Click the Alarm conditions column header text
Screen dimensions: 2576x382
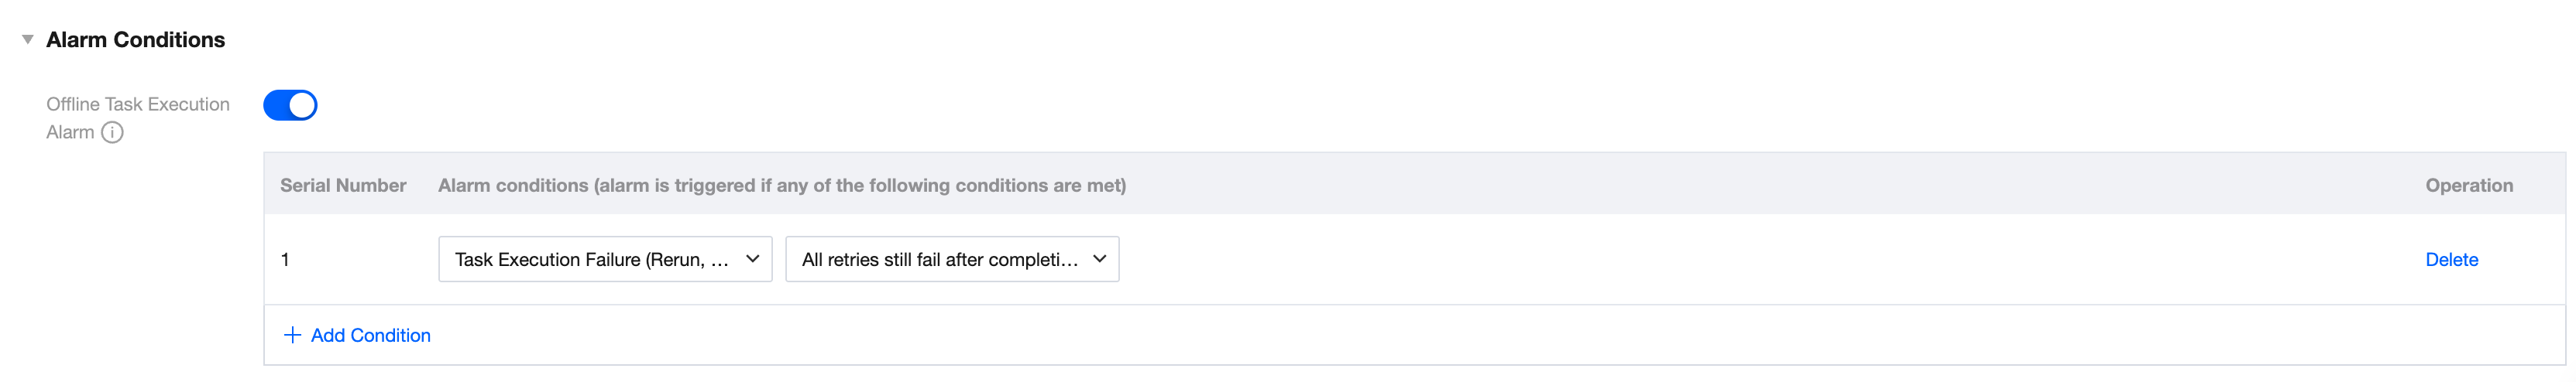(x=781, y=186)
